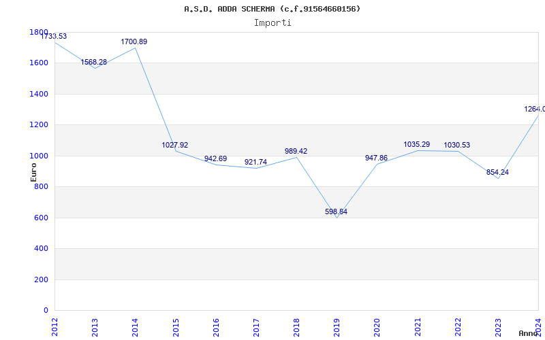Click the 1000 y-axis tick label

[x=39, y=156]
